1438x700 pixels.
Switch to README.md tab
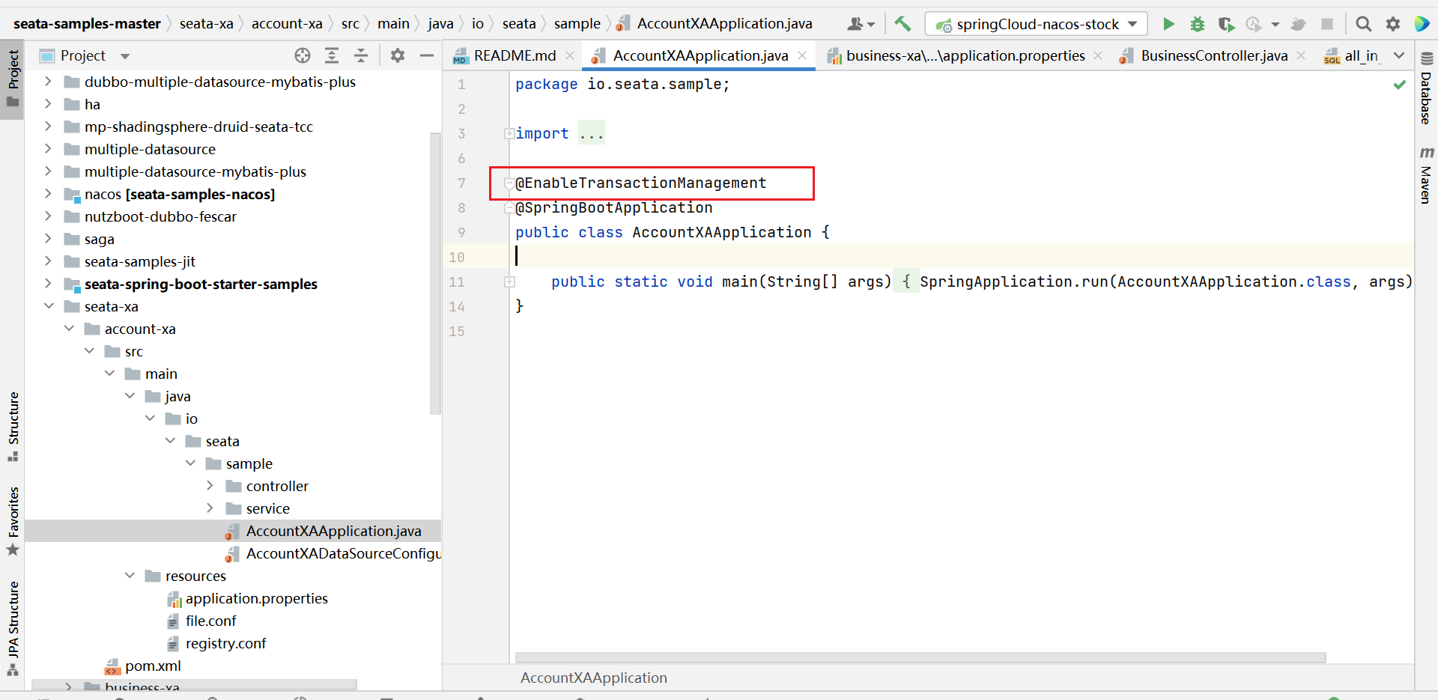515,55
